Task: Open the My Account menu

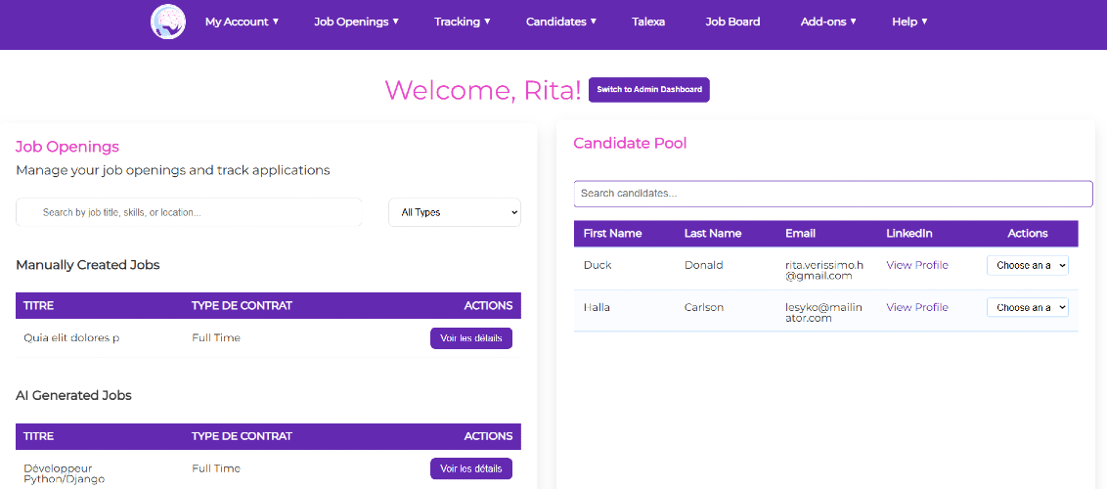Action: pos(242,22)
